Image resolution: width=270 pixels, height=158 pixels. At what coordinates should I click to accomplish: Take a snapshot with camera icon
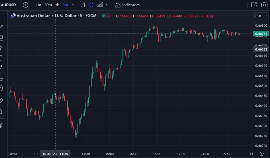[x=264, y=5]
